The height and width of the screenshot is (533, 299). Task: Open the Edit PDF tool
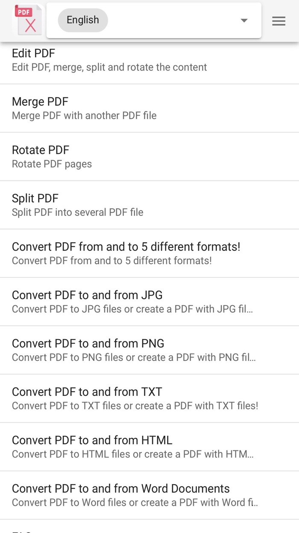coord(33,54)
